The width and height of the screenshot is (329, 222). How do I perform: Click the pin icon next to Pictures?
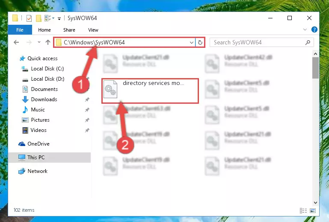[87, 120]
